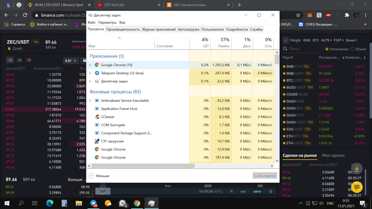
Task: Open the (1093) Входящие mail bookmark
Action: click(318, 24)
